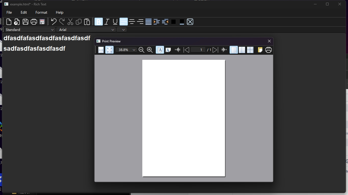Image resolution: width=348 pixels, height=195 pixels.
Task: Click Print icon in Print Preview toolbar
Action: [269, 50]
